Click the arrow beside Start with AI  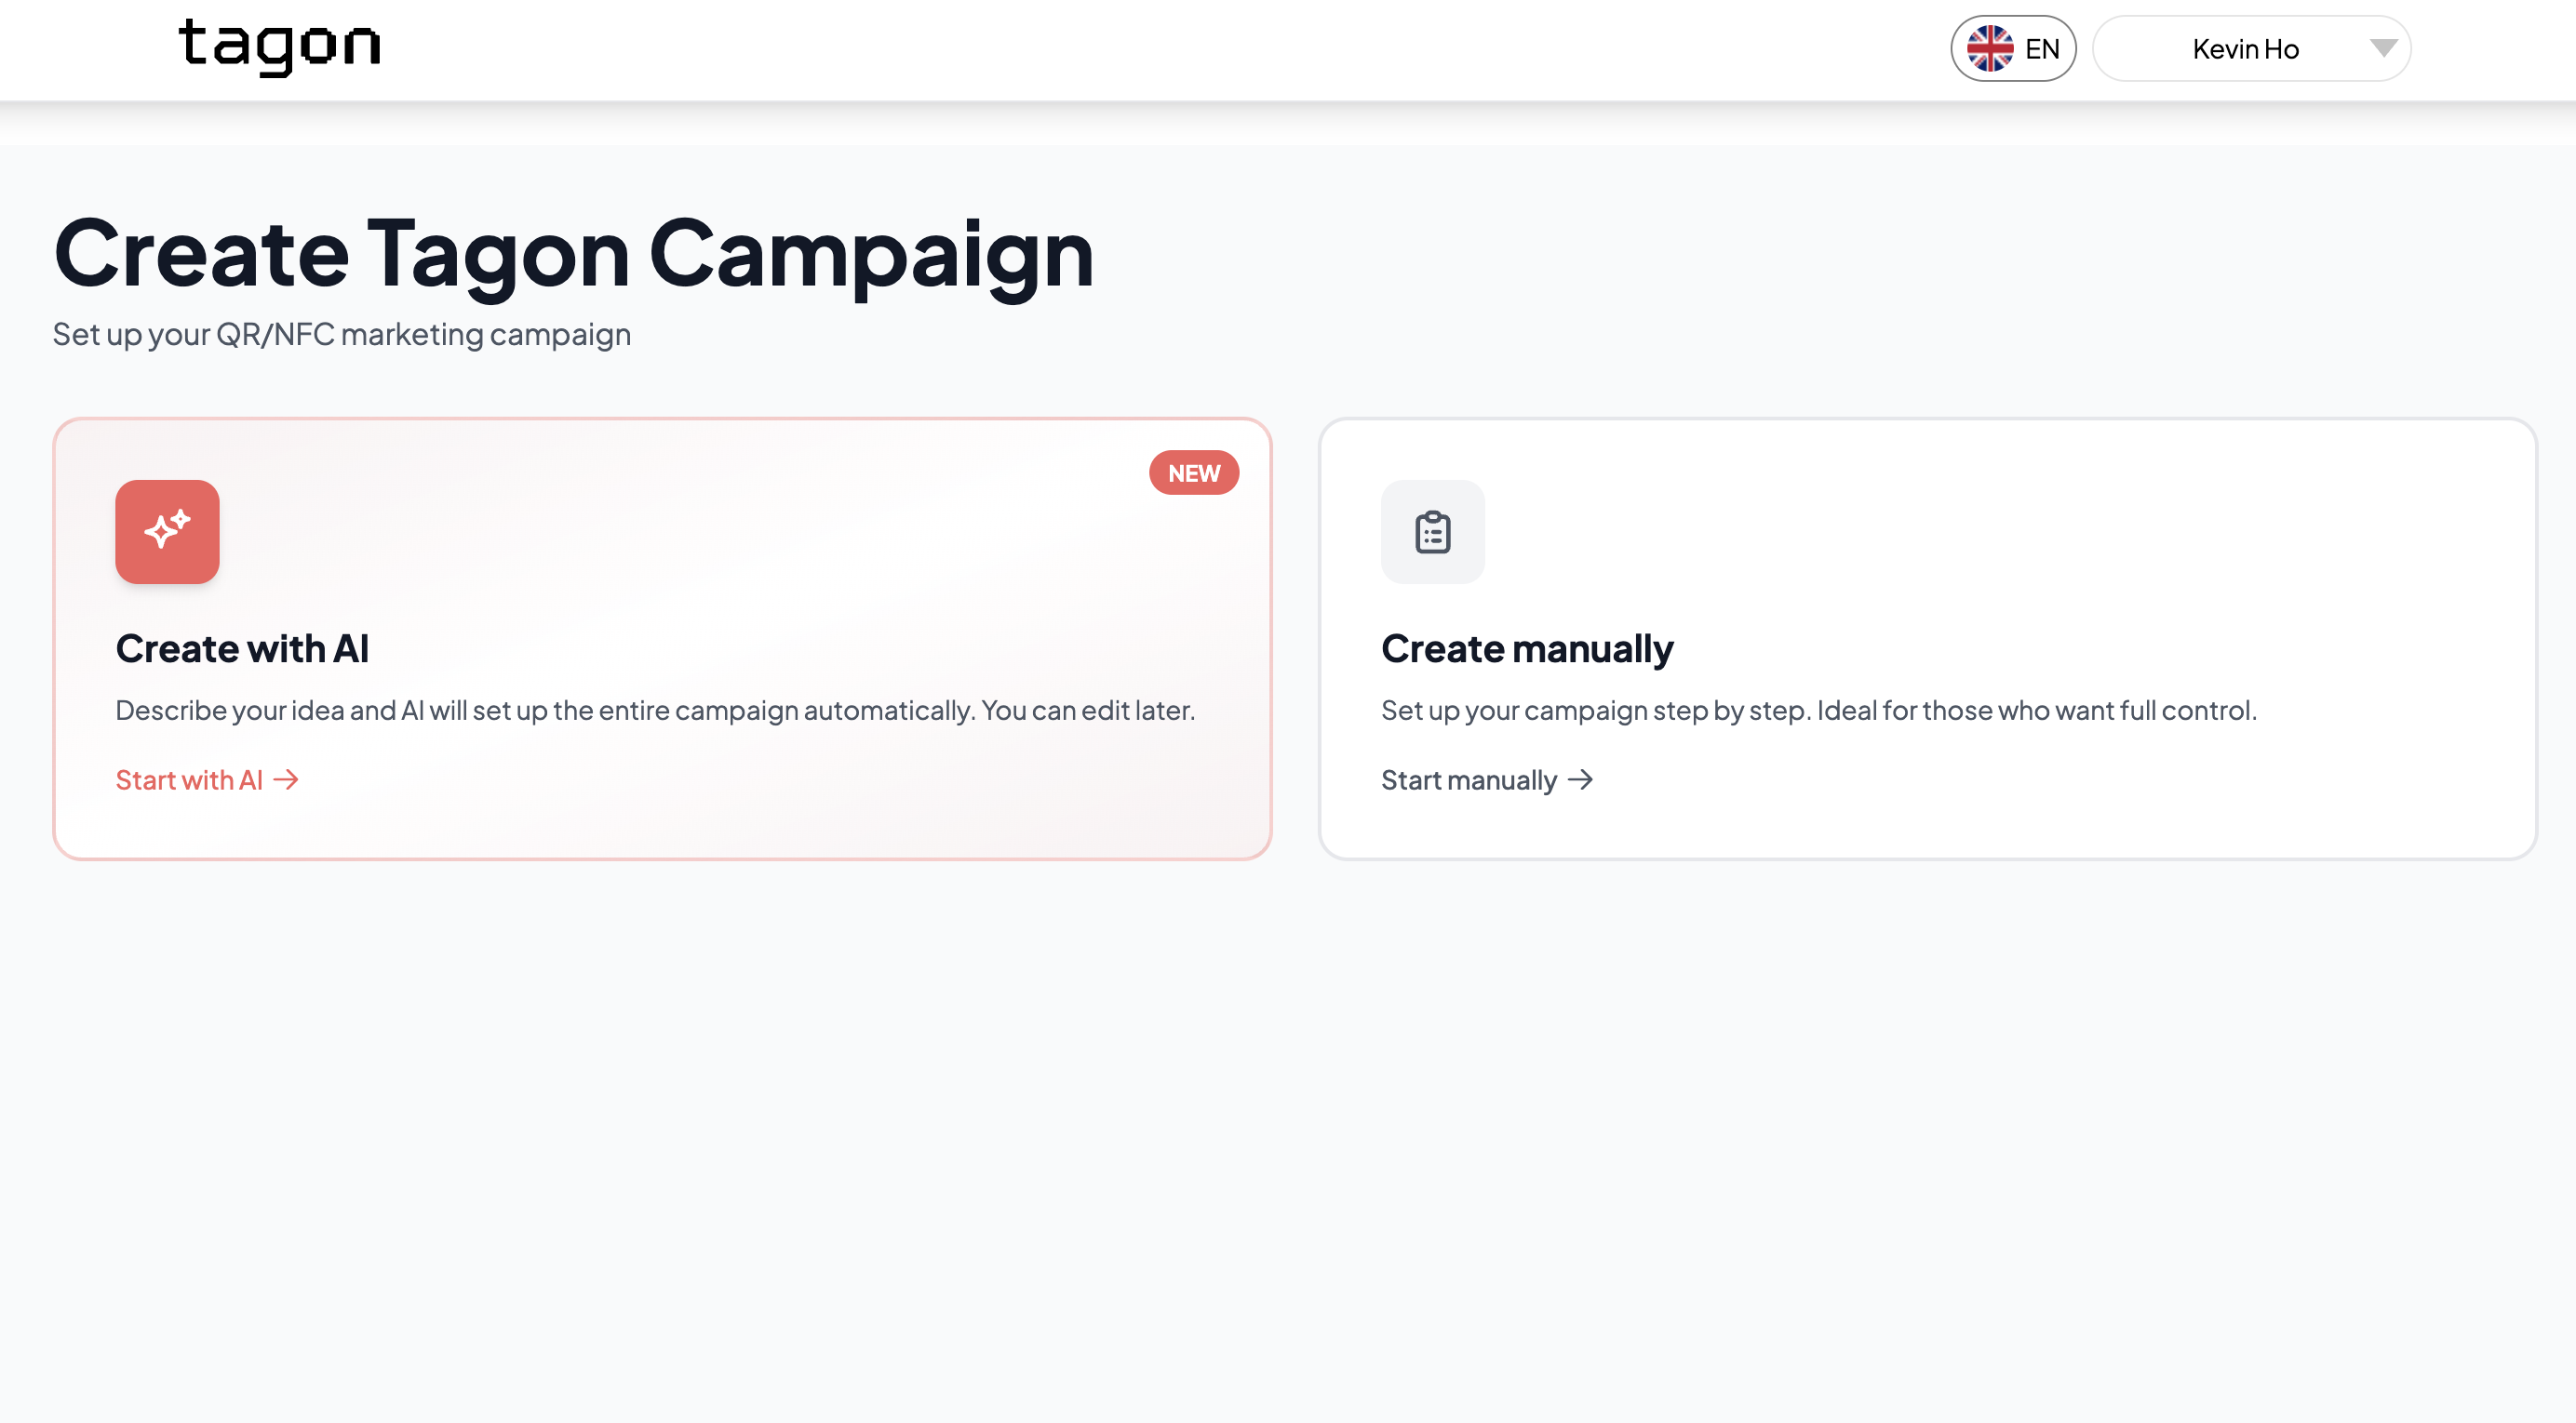point(287,779)
